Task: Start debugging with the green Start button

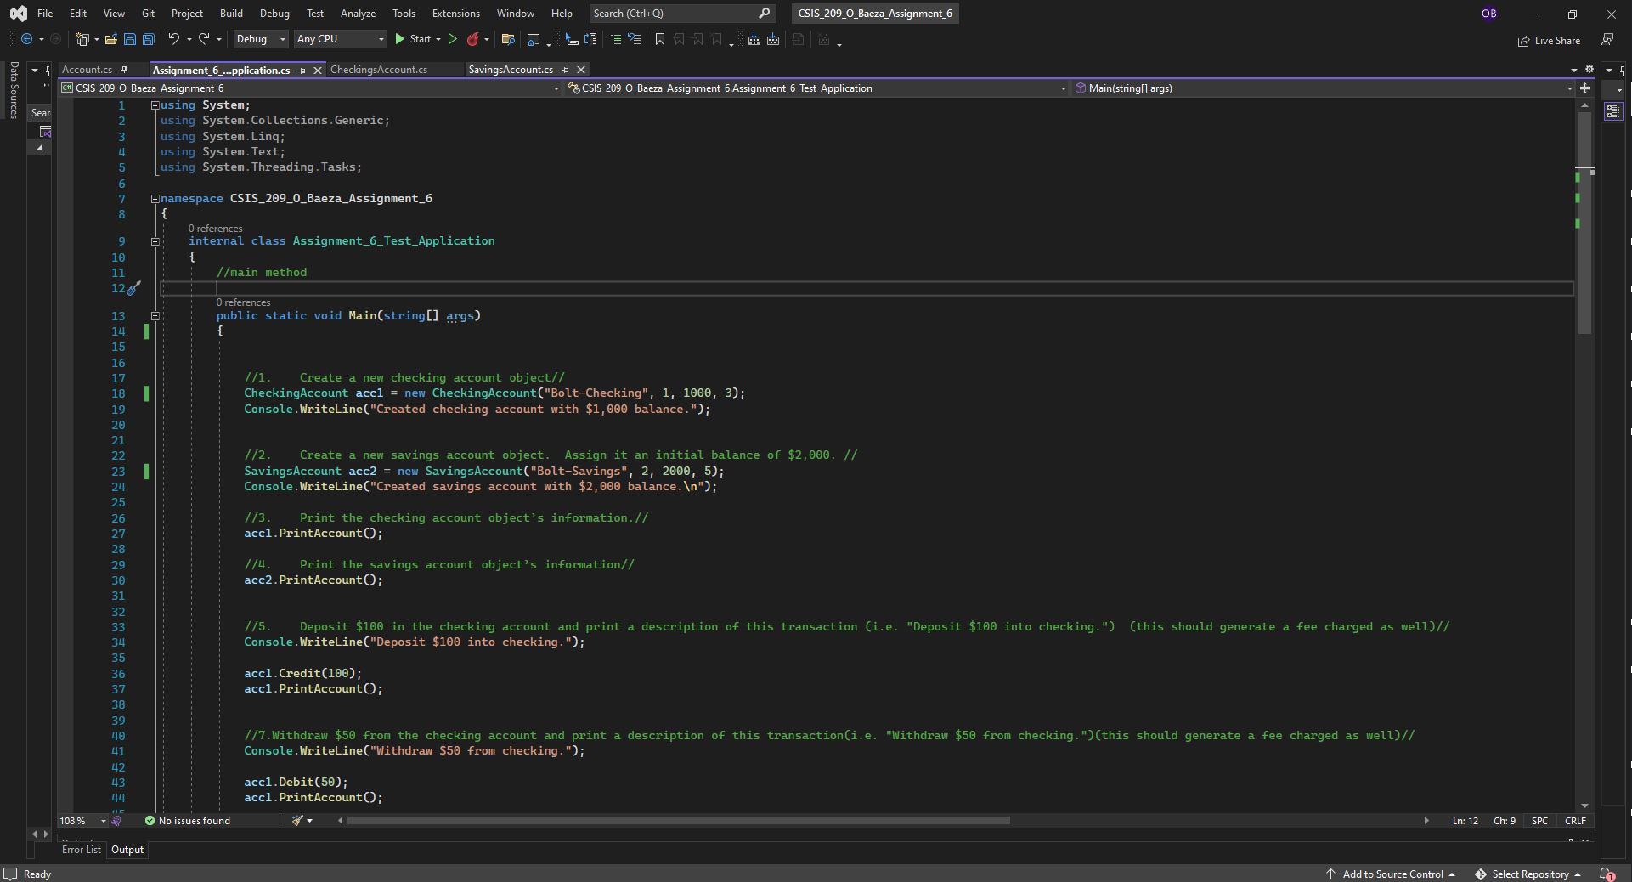Action: pos(416,39)
